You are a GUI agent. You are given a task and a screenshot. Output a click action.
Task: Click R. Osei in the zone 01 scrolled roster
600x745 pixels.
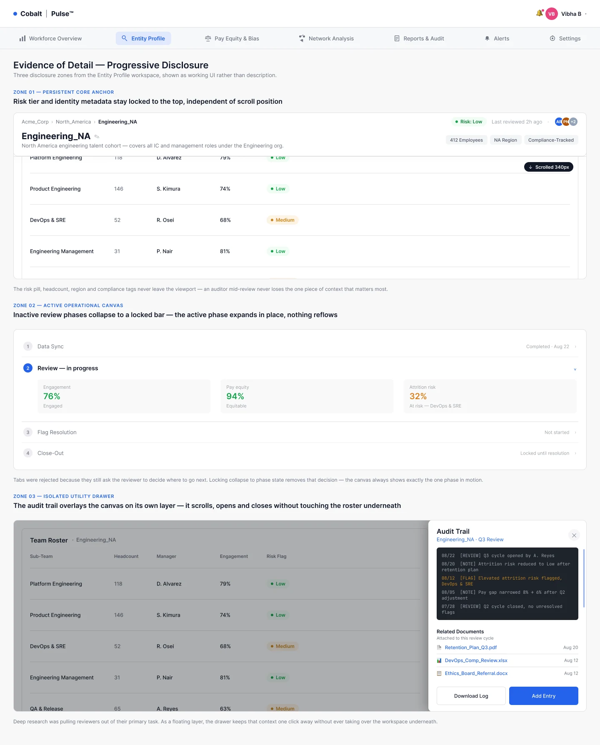[165, 220]
